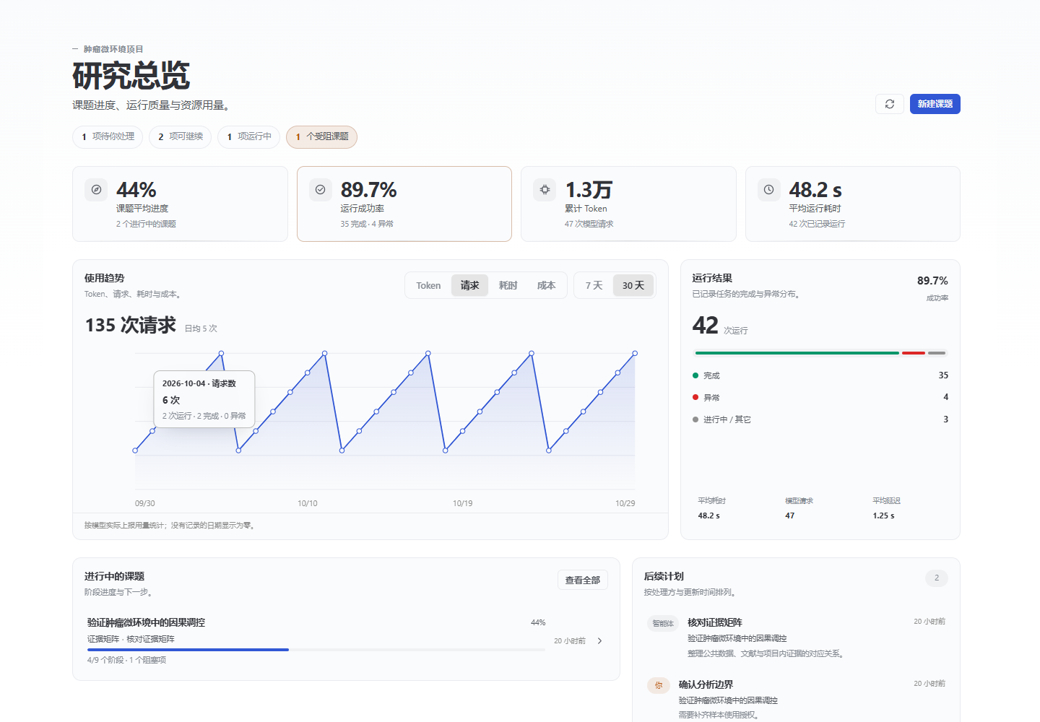Click the 验证肿瘤微环境中的因果调控 progress bar
The height and width of the screenshot is (722, 1040).
[316, 650]
